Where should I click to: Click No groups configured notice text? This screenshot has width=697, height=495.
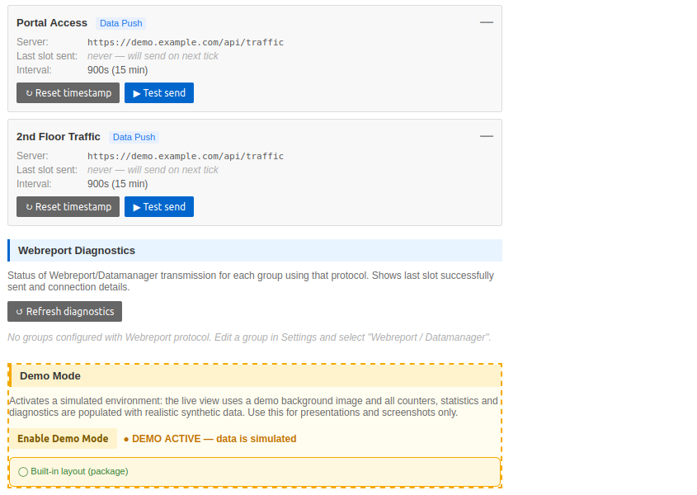tap(249, 337)
